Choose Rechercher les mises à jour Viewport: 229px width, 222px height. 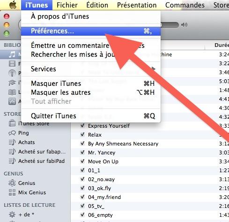click(x=91, y=54)
